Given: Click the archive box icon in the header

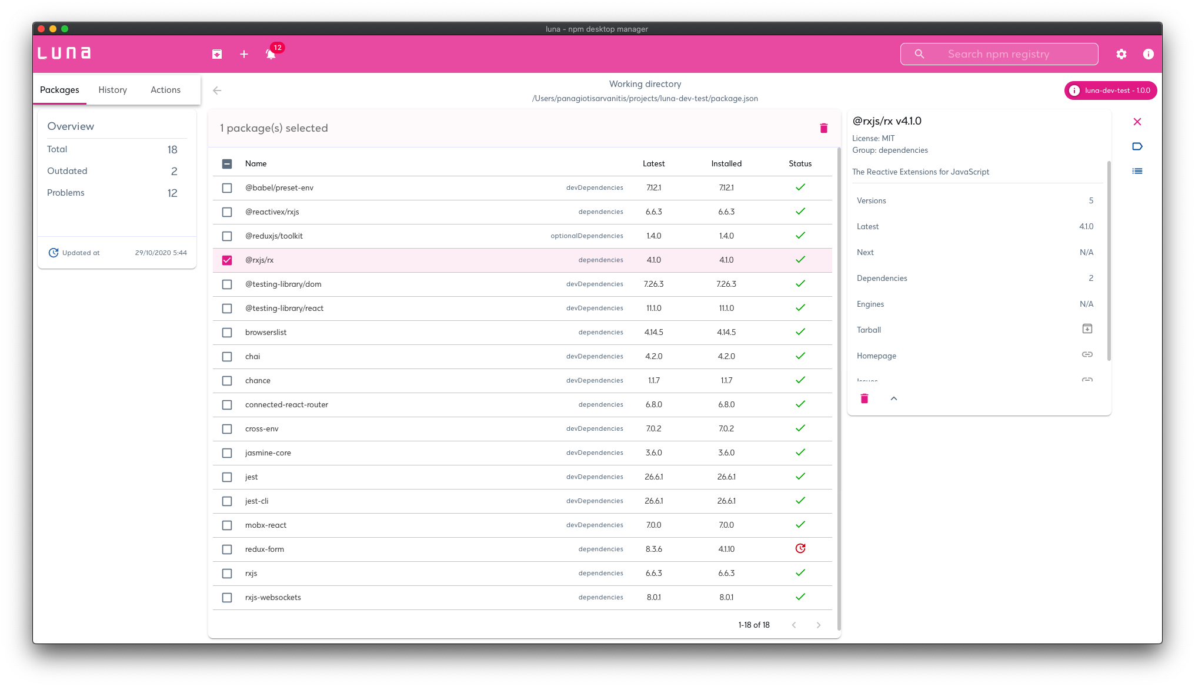Looking at the screenshot, I should 217,54.
